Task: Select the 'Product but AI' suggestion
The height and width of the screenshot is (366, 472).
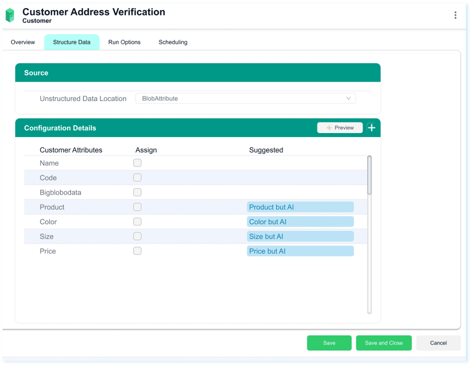Action: coord(300,207)
